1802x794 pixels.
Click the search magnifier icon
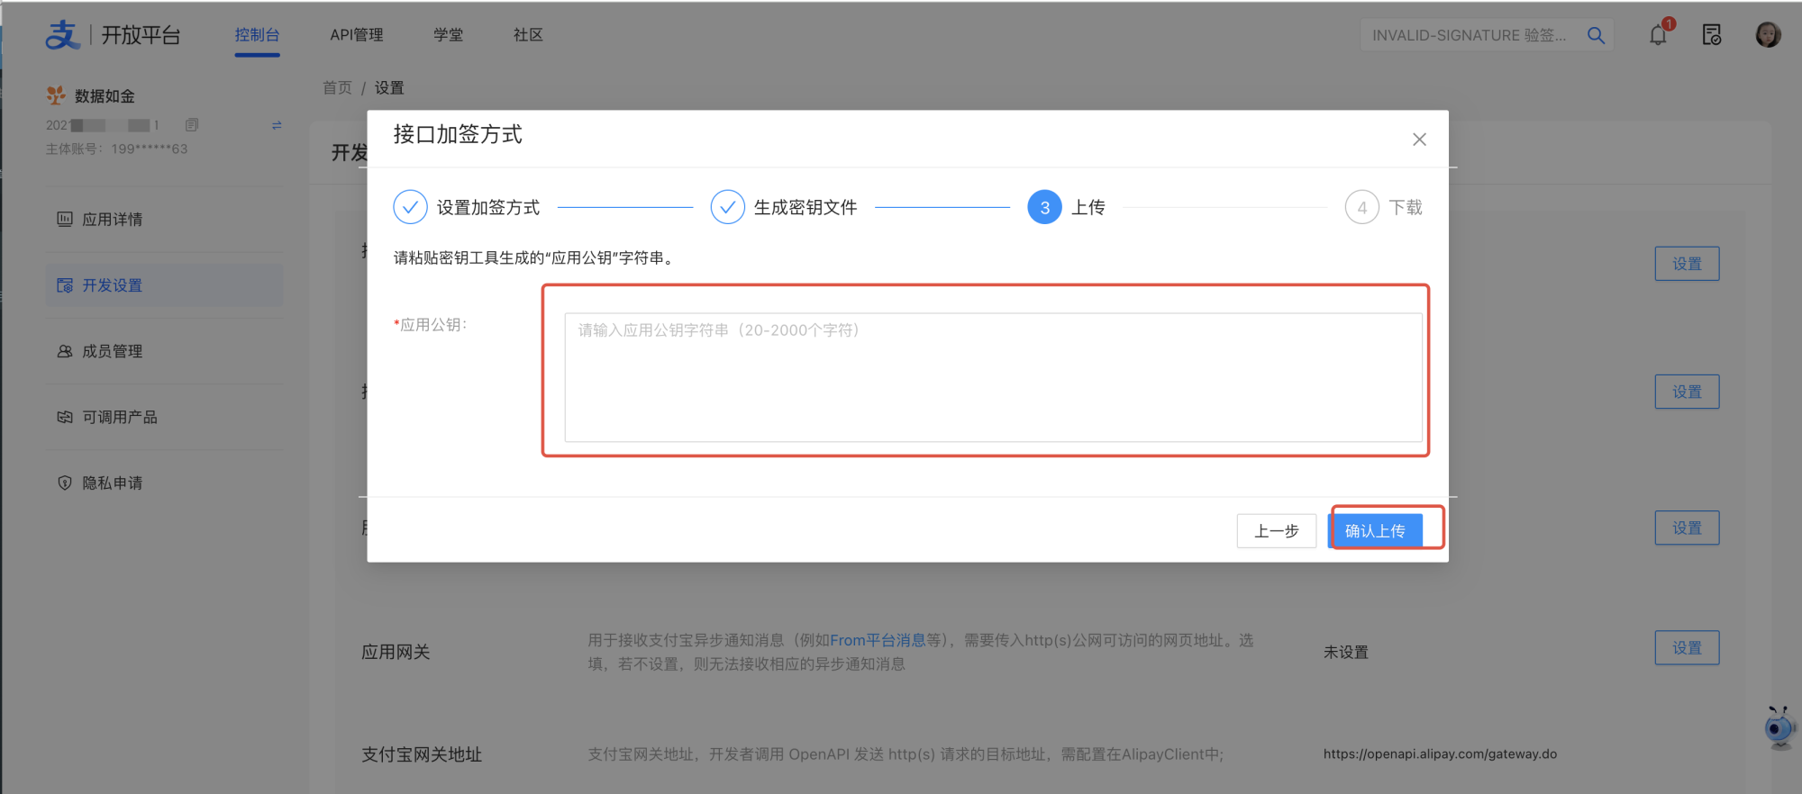click(x=1596, y=35)
